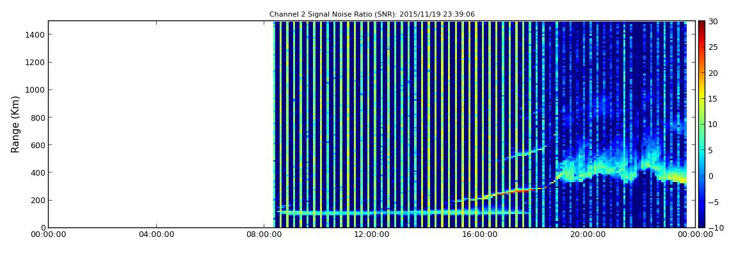Click the colorbar value −5

pos(713,202)
